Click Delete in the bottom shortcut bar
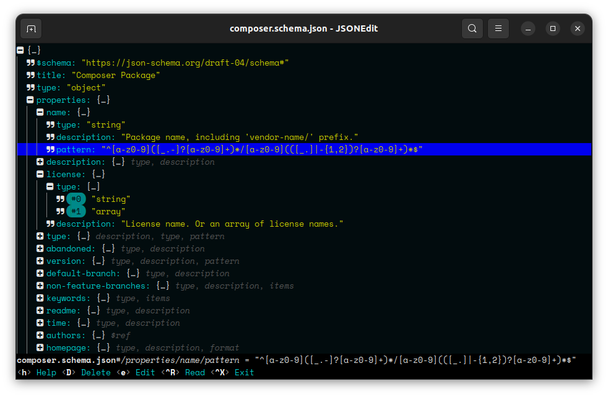This screenshot has width=608, height=397. click(95, 373)
